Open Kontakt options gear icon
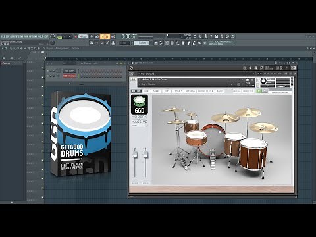 [x=250, y=68]
